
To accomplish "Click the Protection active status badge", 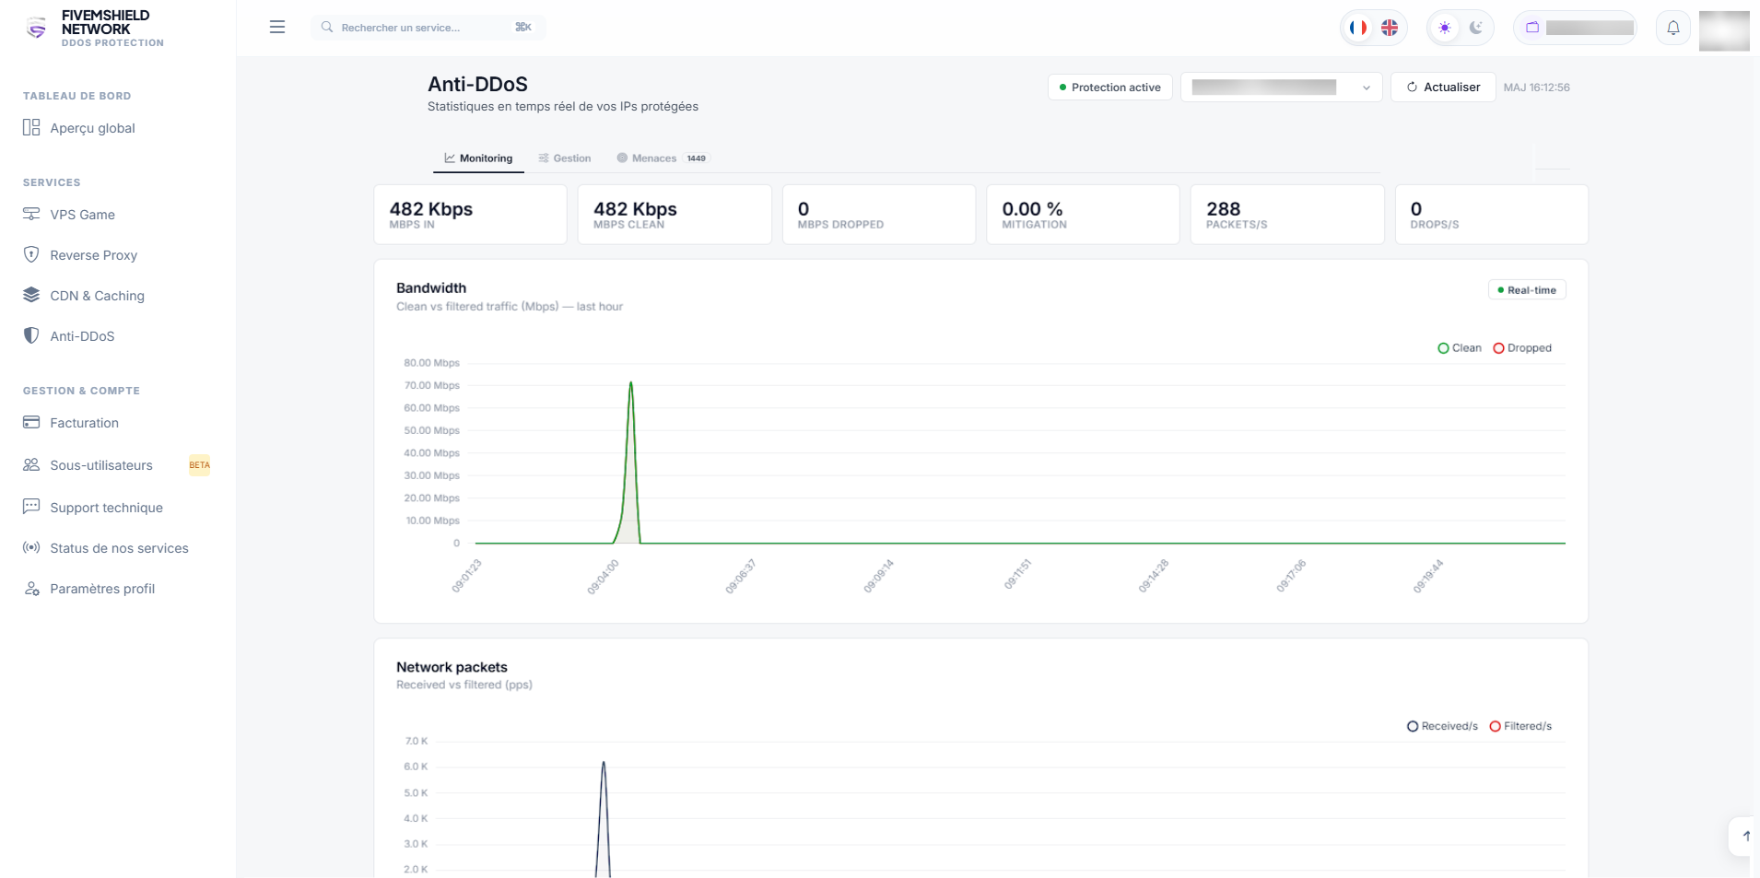I will [1110, 88].
